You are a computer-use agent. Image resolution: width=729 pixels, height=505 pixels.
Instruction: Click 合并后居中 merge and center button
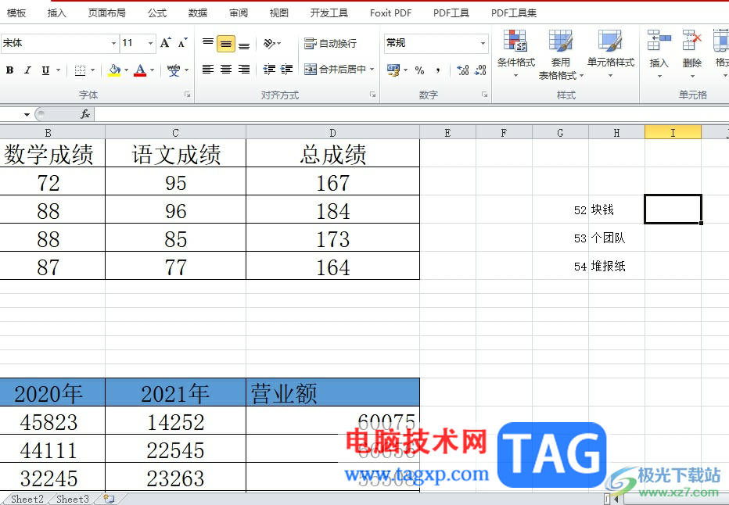[336, 70]
